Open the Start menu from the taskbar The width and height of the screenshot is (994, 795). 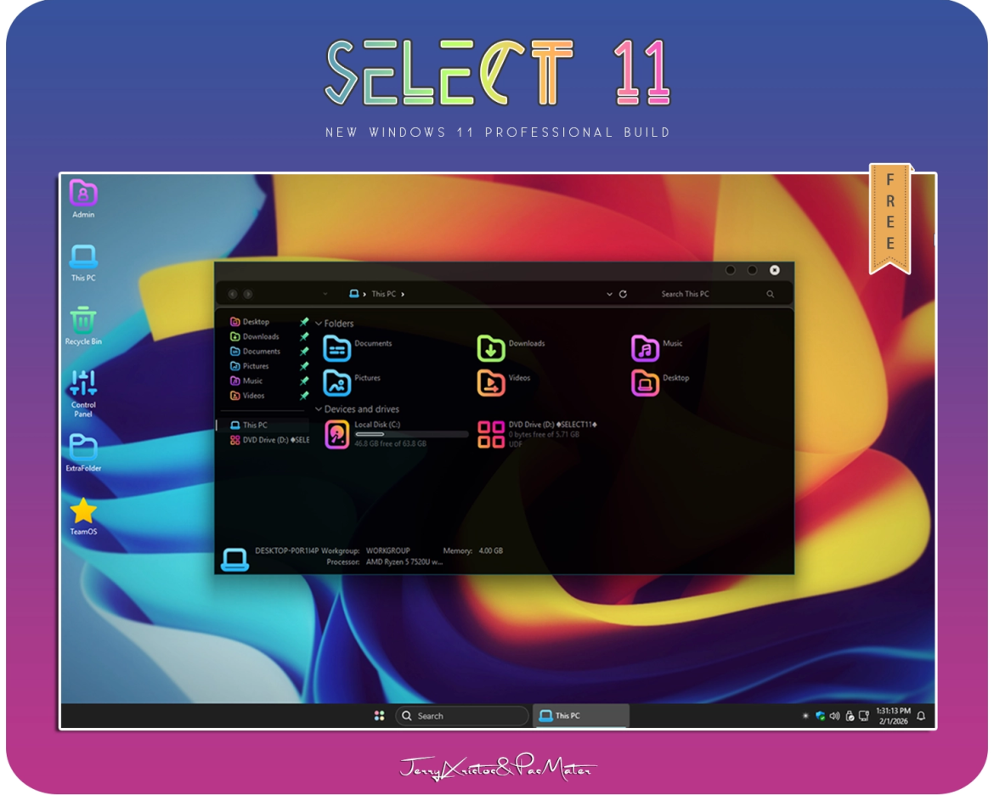tap(380, 716)
